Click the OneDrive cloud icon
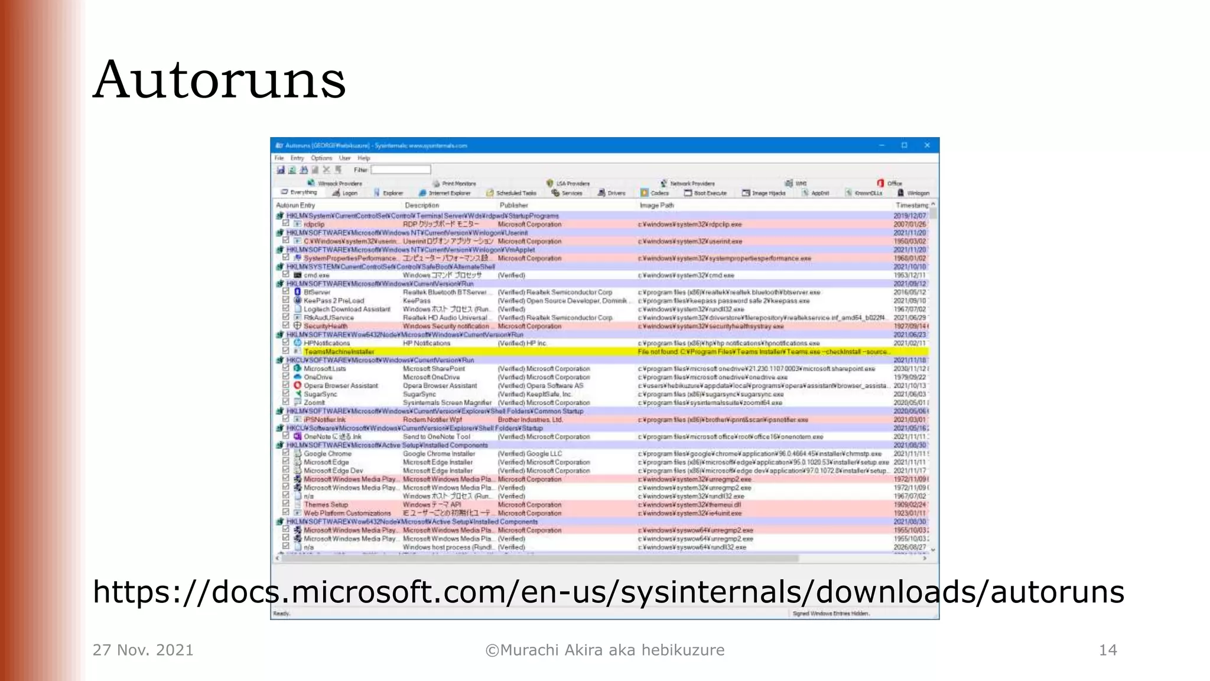1210x681 pixels. tap(298, 377)
